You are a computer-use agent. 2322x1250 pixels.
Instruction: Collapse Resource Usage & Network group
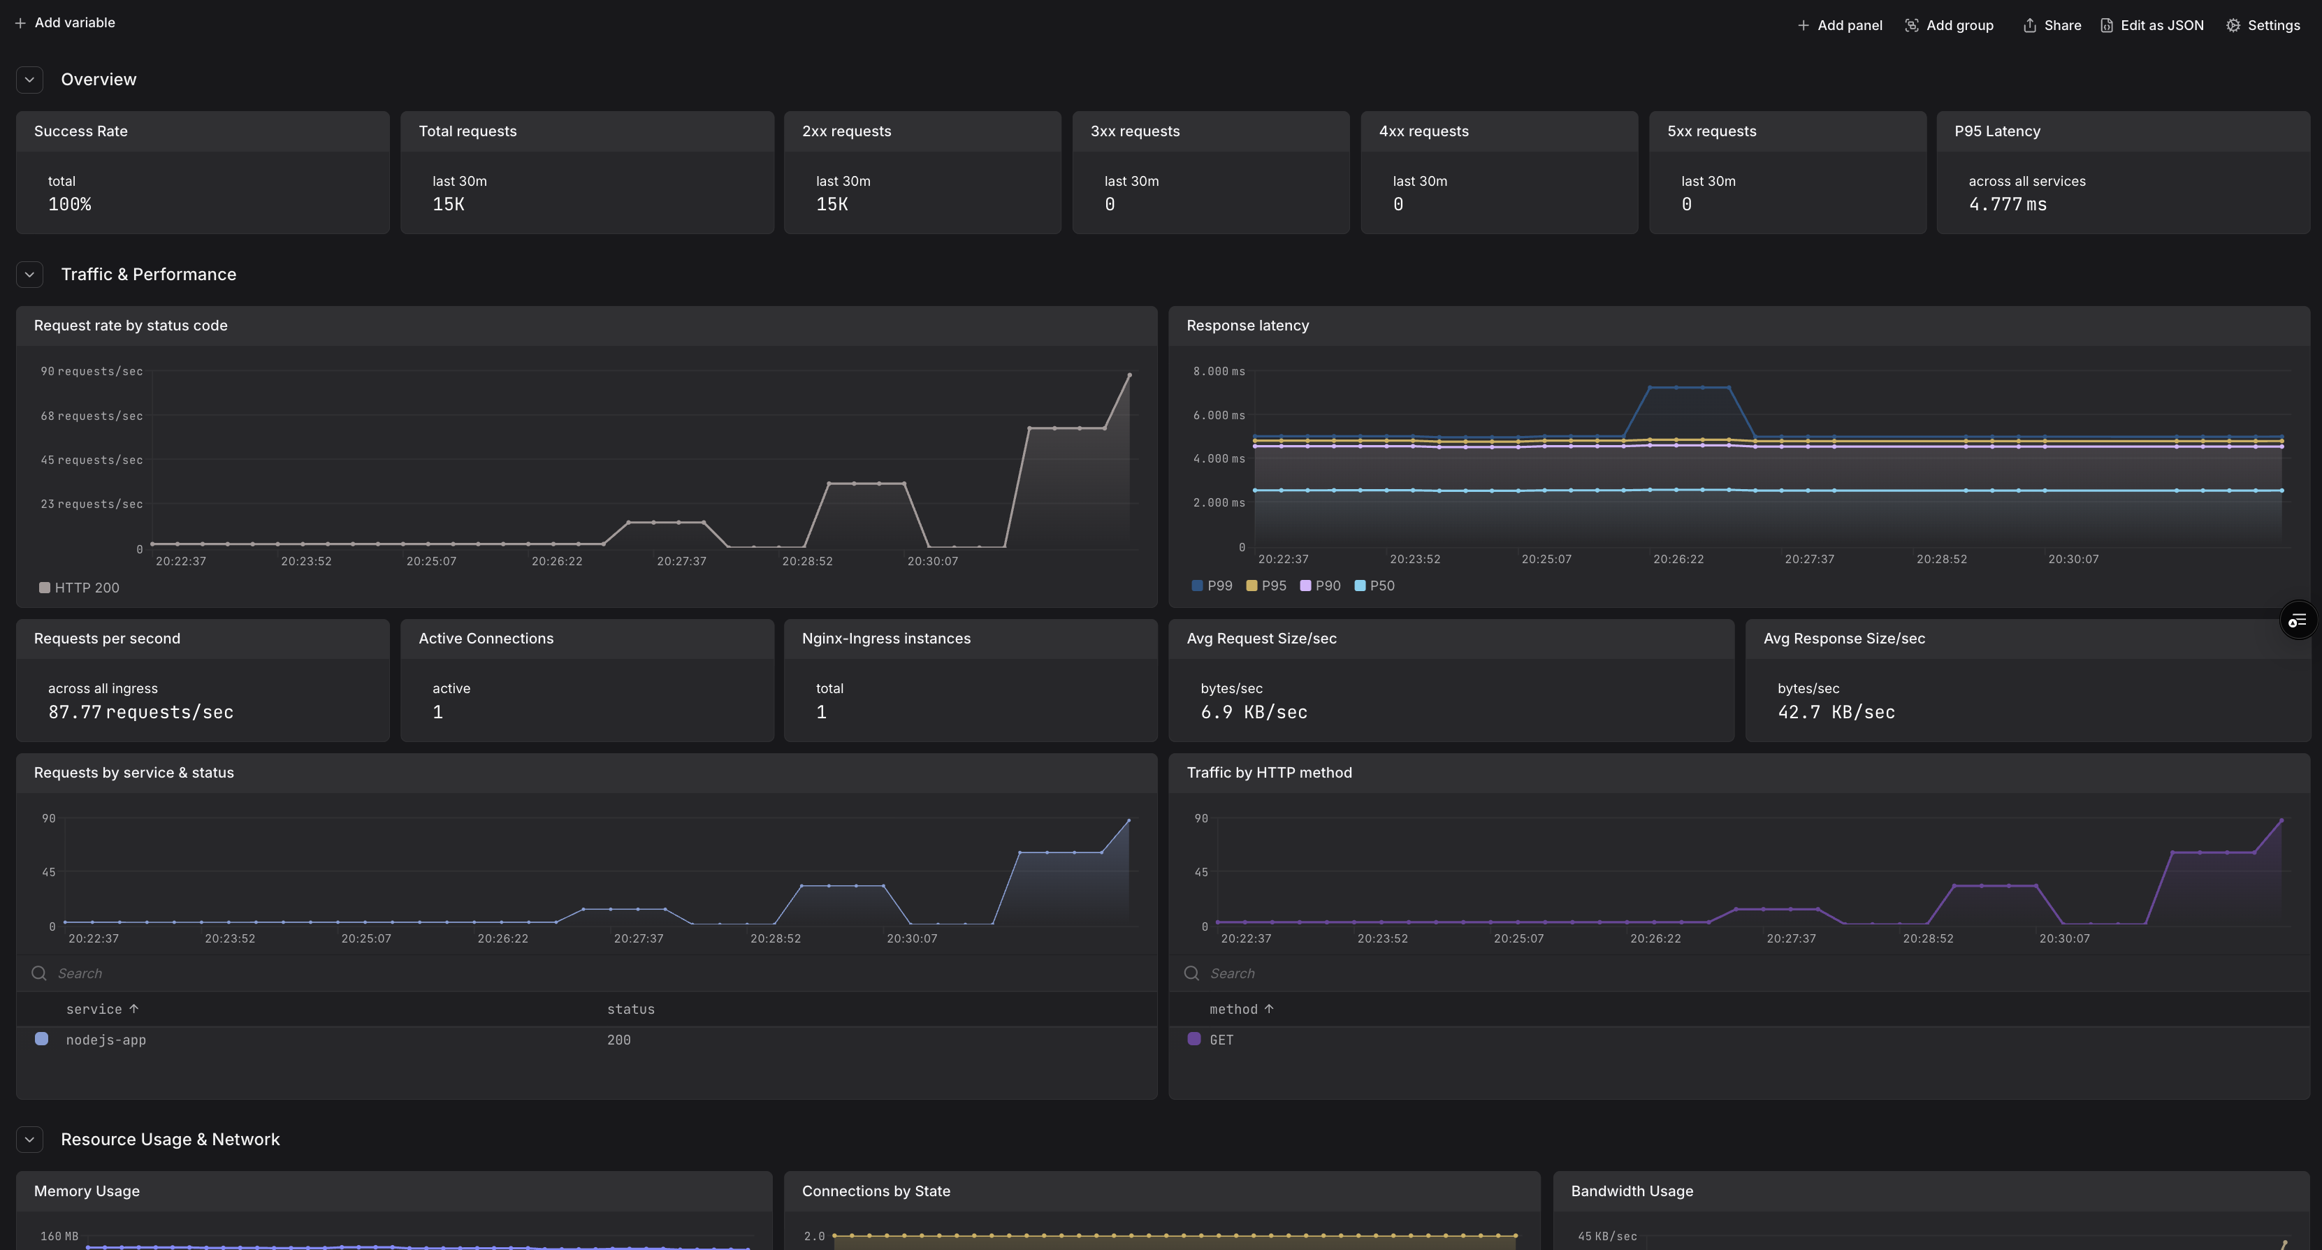click(x=30, y=1139)
